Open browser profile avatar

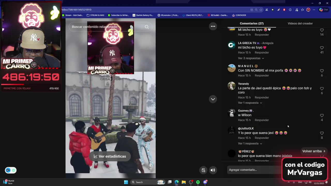tap(308, 10)
